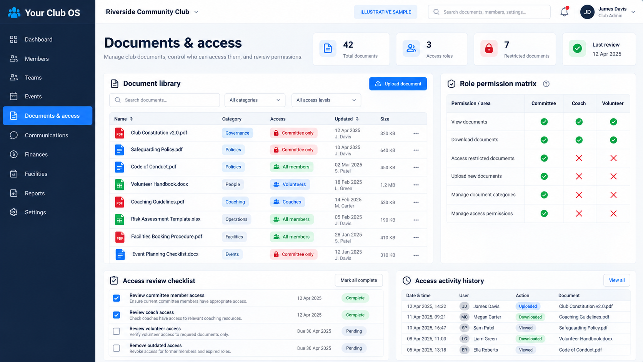Click Pending status of Remove outdated access
Viewport: 643px width, 362px height.
354,348
